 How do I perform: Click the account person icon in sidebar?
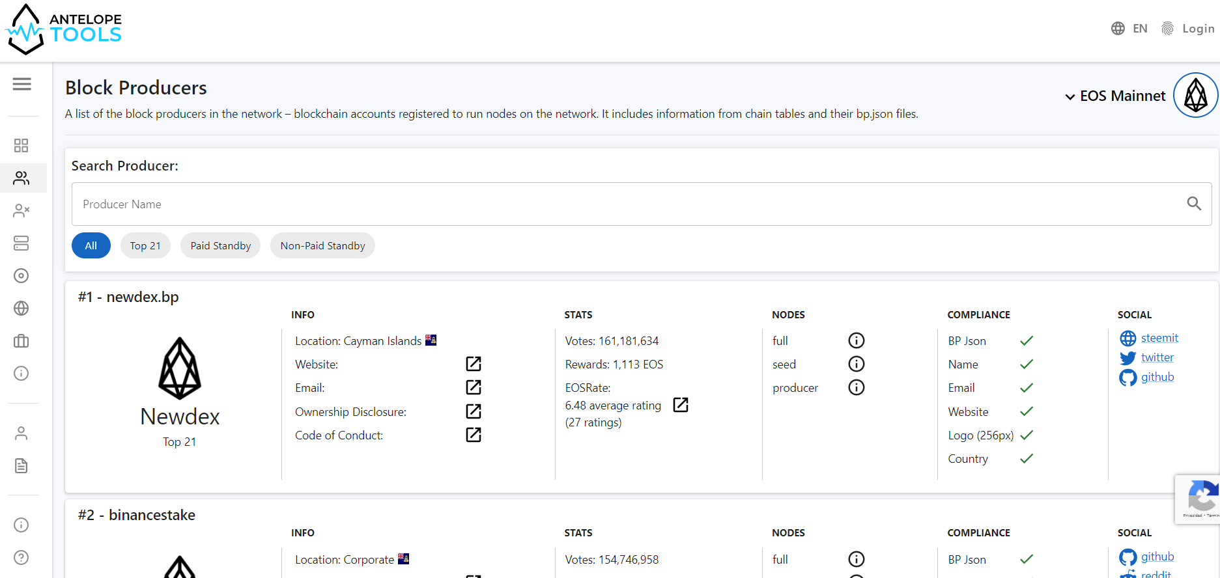(21, 433)
